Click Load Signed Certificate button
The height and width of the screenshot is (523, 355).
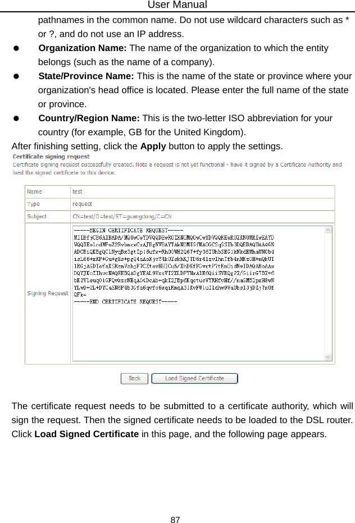[194, 379]
